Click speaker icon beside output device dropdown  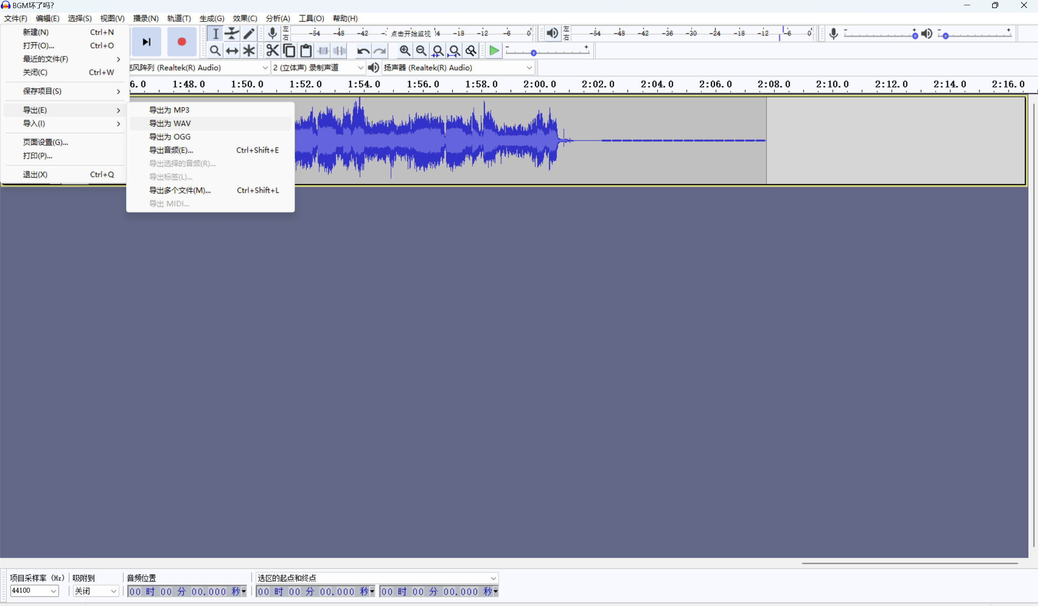pos(374,68)
